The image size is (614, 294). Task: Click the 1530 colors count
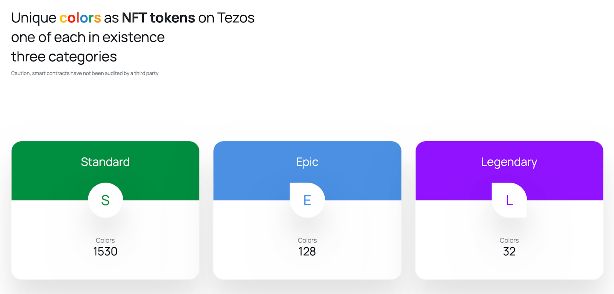[105, 252]
